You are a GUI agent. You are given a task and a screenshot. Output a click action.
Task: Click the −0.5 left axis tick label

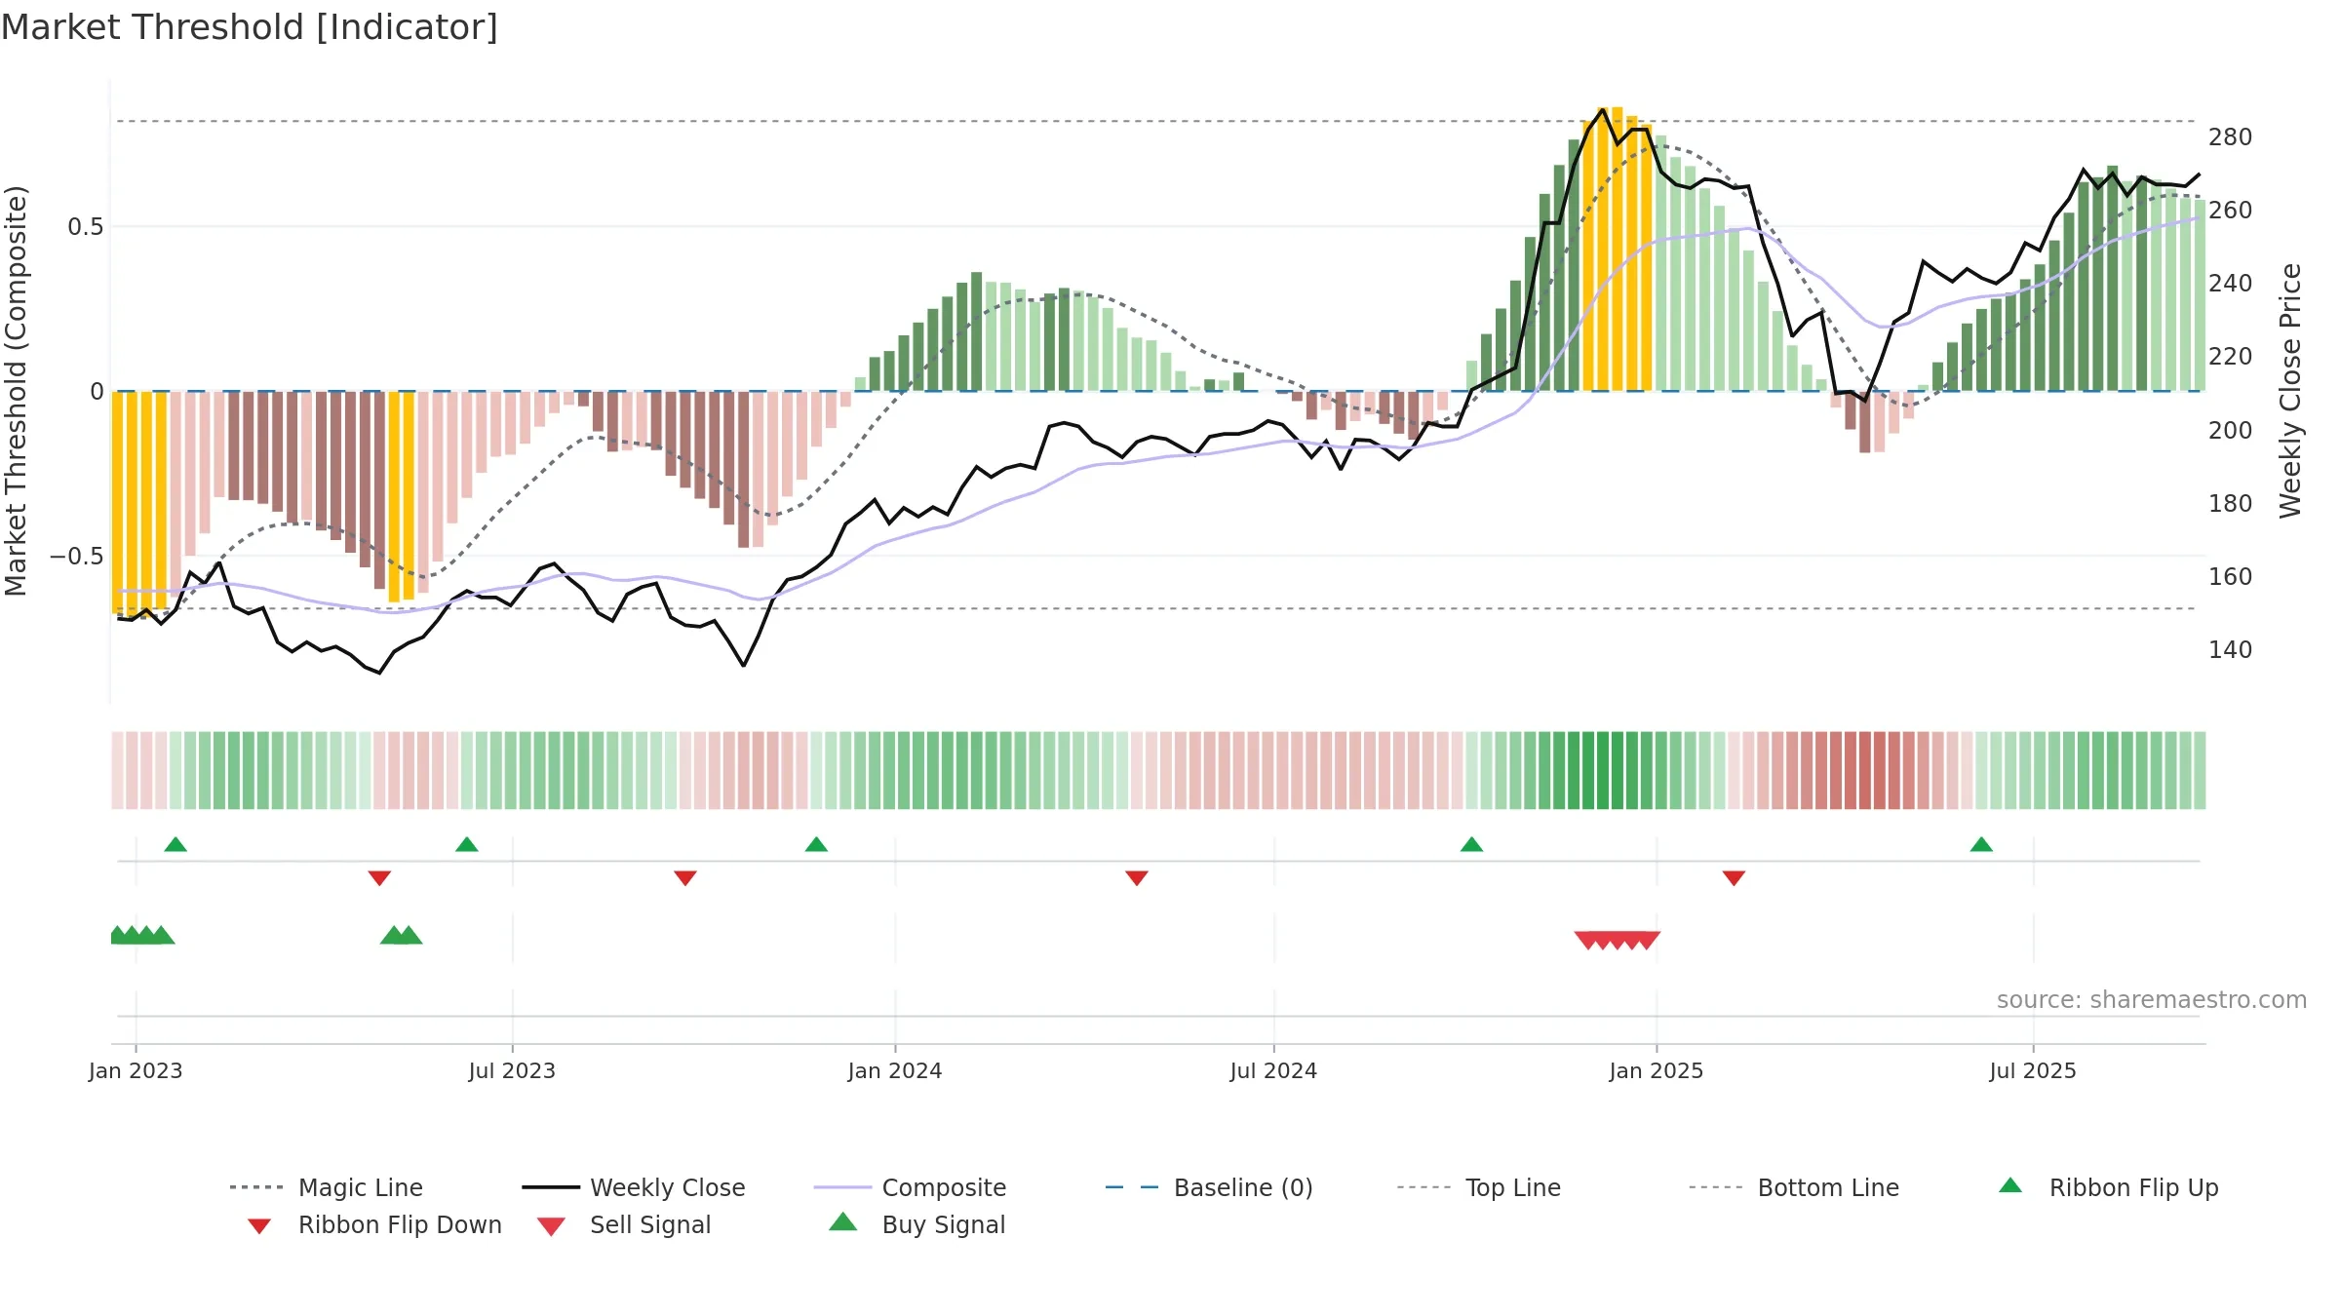coord(77,557)
